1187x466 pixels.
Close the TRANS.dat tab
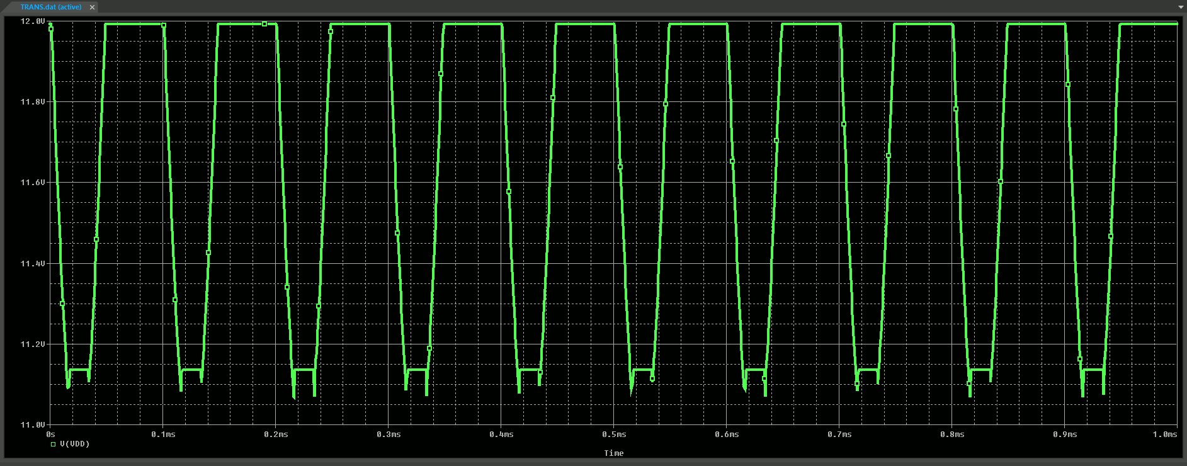[92, 8]
